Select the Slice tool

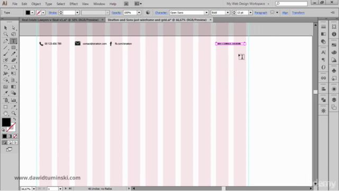(x=14, y=107)
